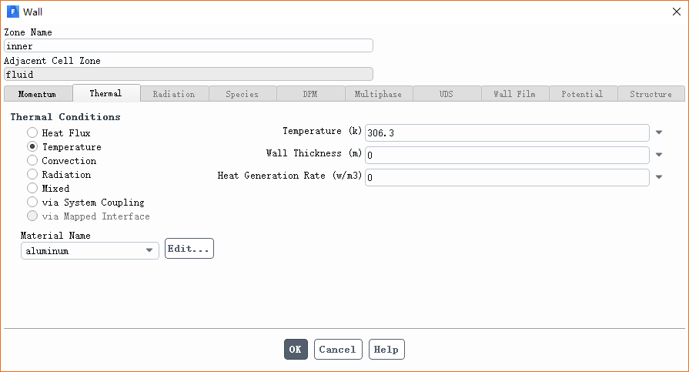Screen dimensions: 689x372
Task: Select the Mixed thermal condition option
Action: pyautogui.click(x=32, y=189)
